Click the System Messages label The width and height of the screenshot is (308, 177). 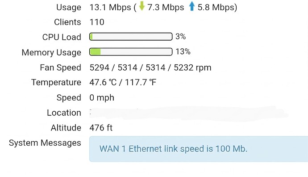coord(45,143)
